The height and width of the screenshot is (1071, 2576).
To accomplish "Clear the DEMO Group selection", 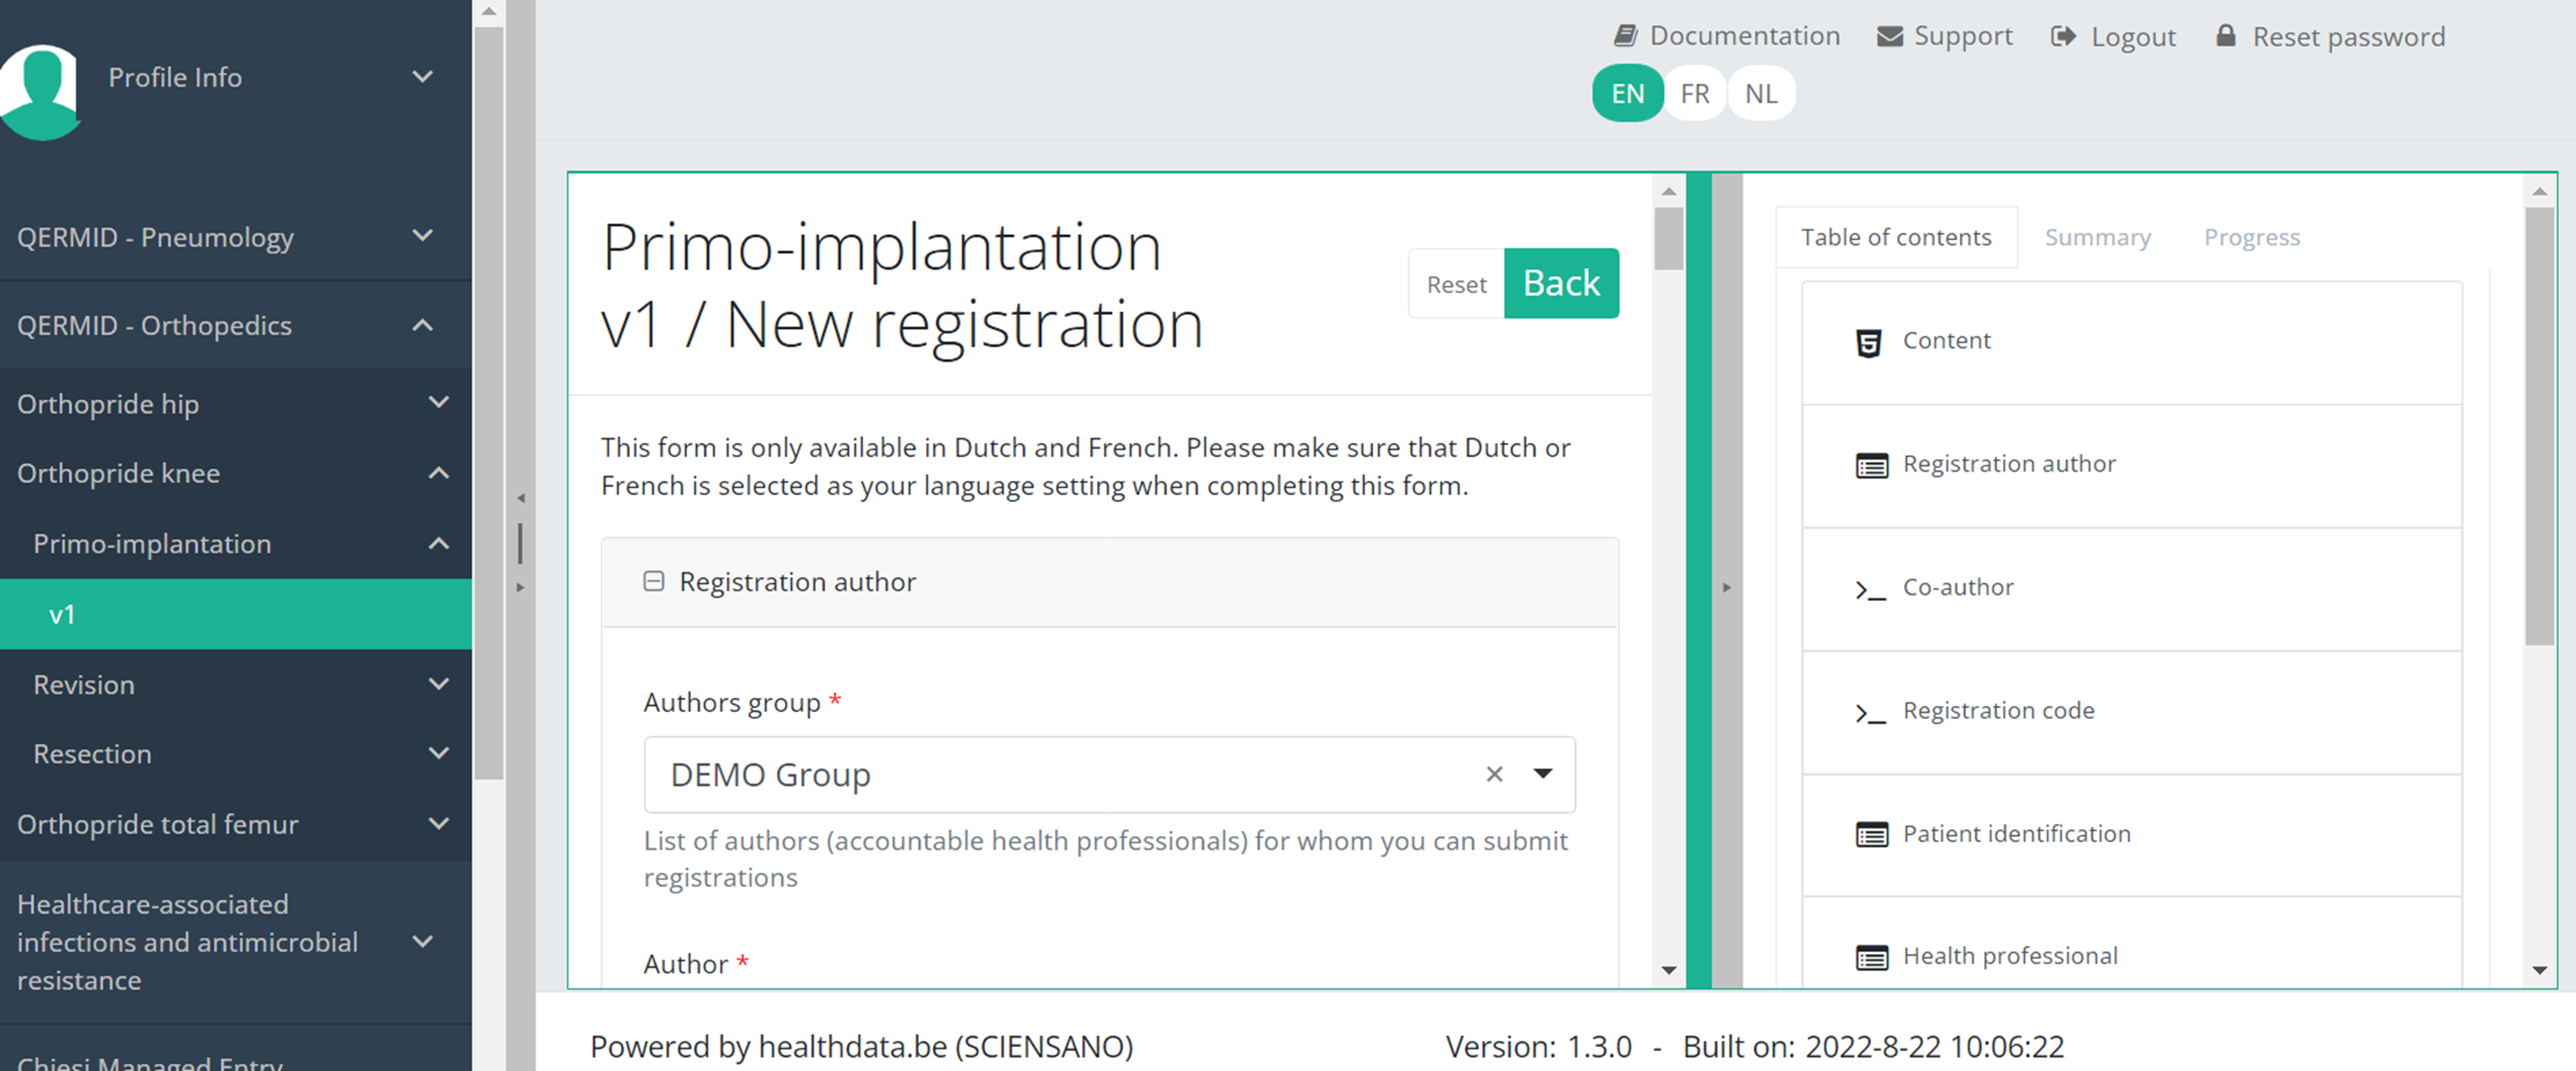I will point(1494,774).
